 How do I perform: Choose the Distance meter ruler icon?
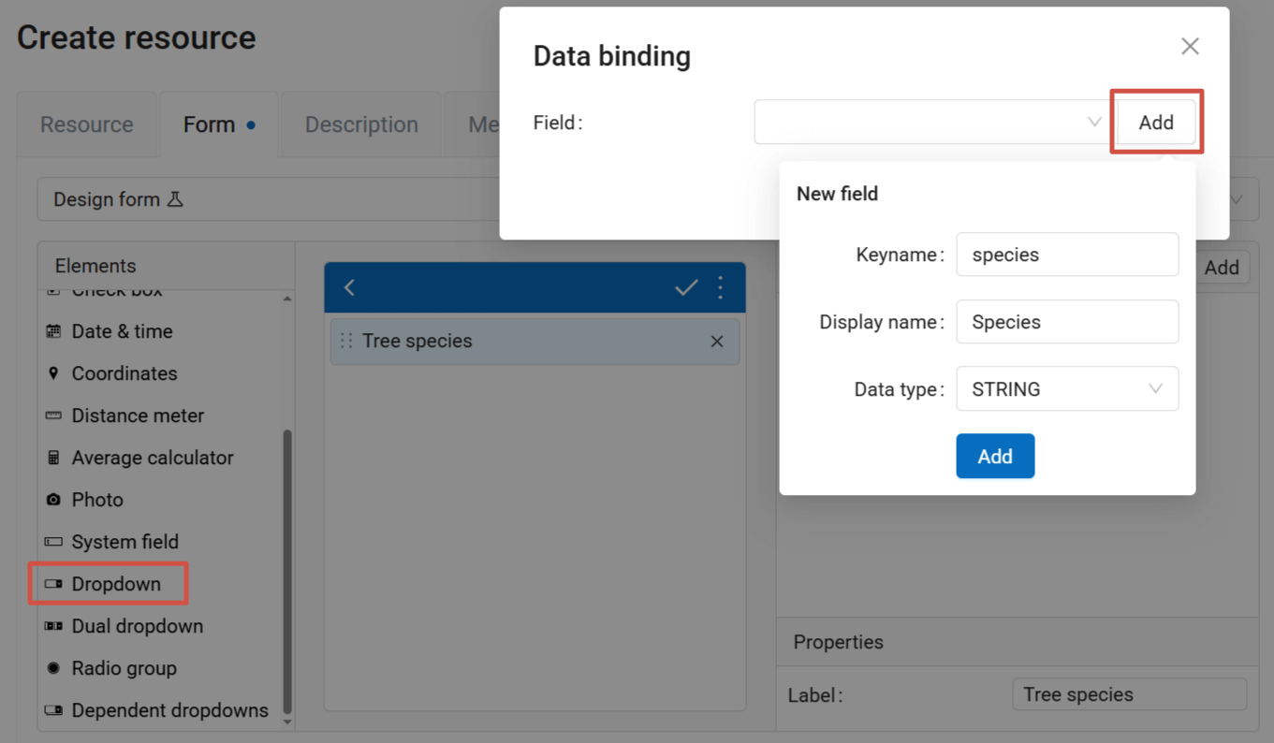tap(53, 415)
